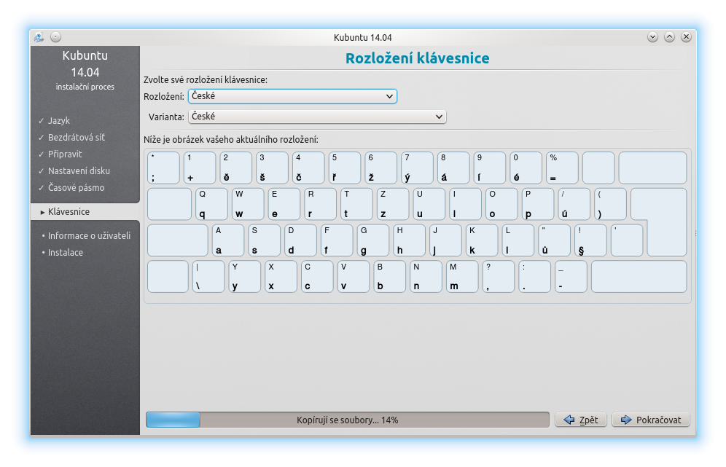Click the key showing 2 and ě
The image size is (726, 467).
pyautogui.click(x=235, y=168)
